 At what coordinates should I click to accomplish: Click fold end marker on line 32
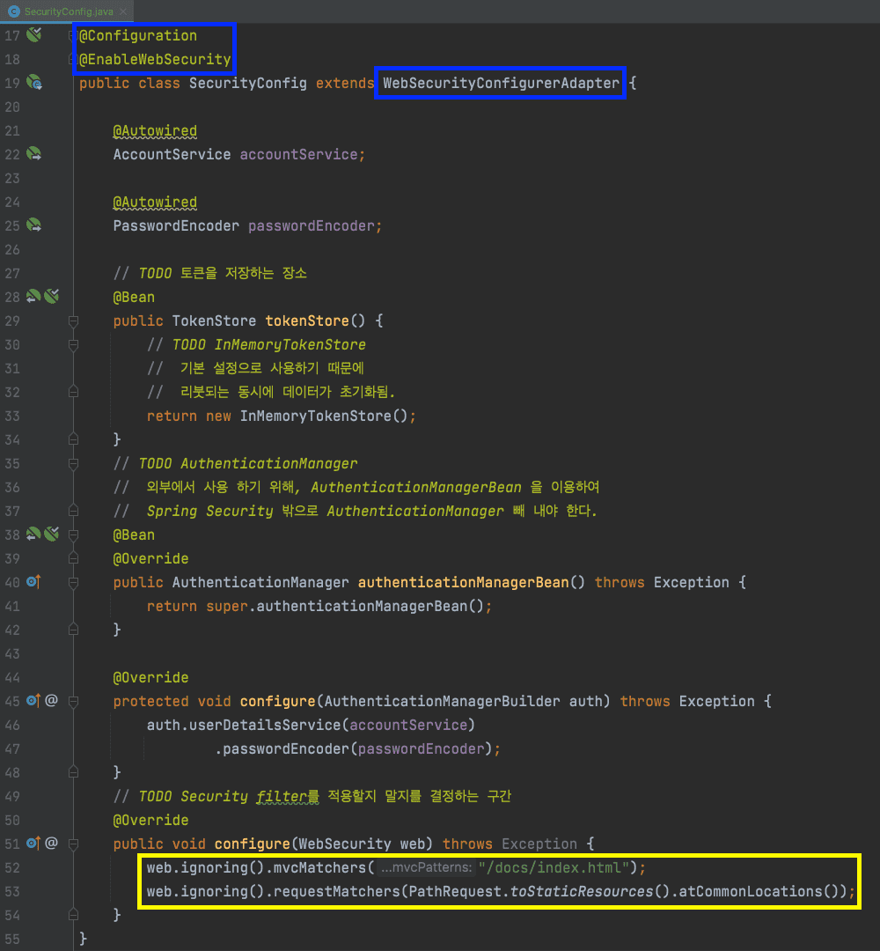[73, 392]
